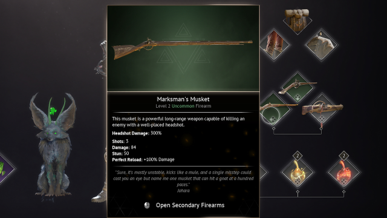
Task: Choose the flintlock pistol firearm slot
Action: 298,87
